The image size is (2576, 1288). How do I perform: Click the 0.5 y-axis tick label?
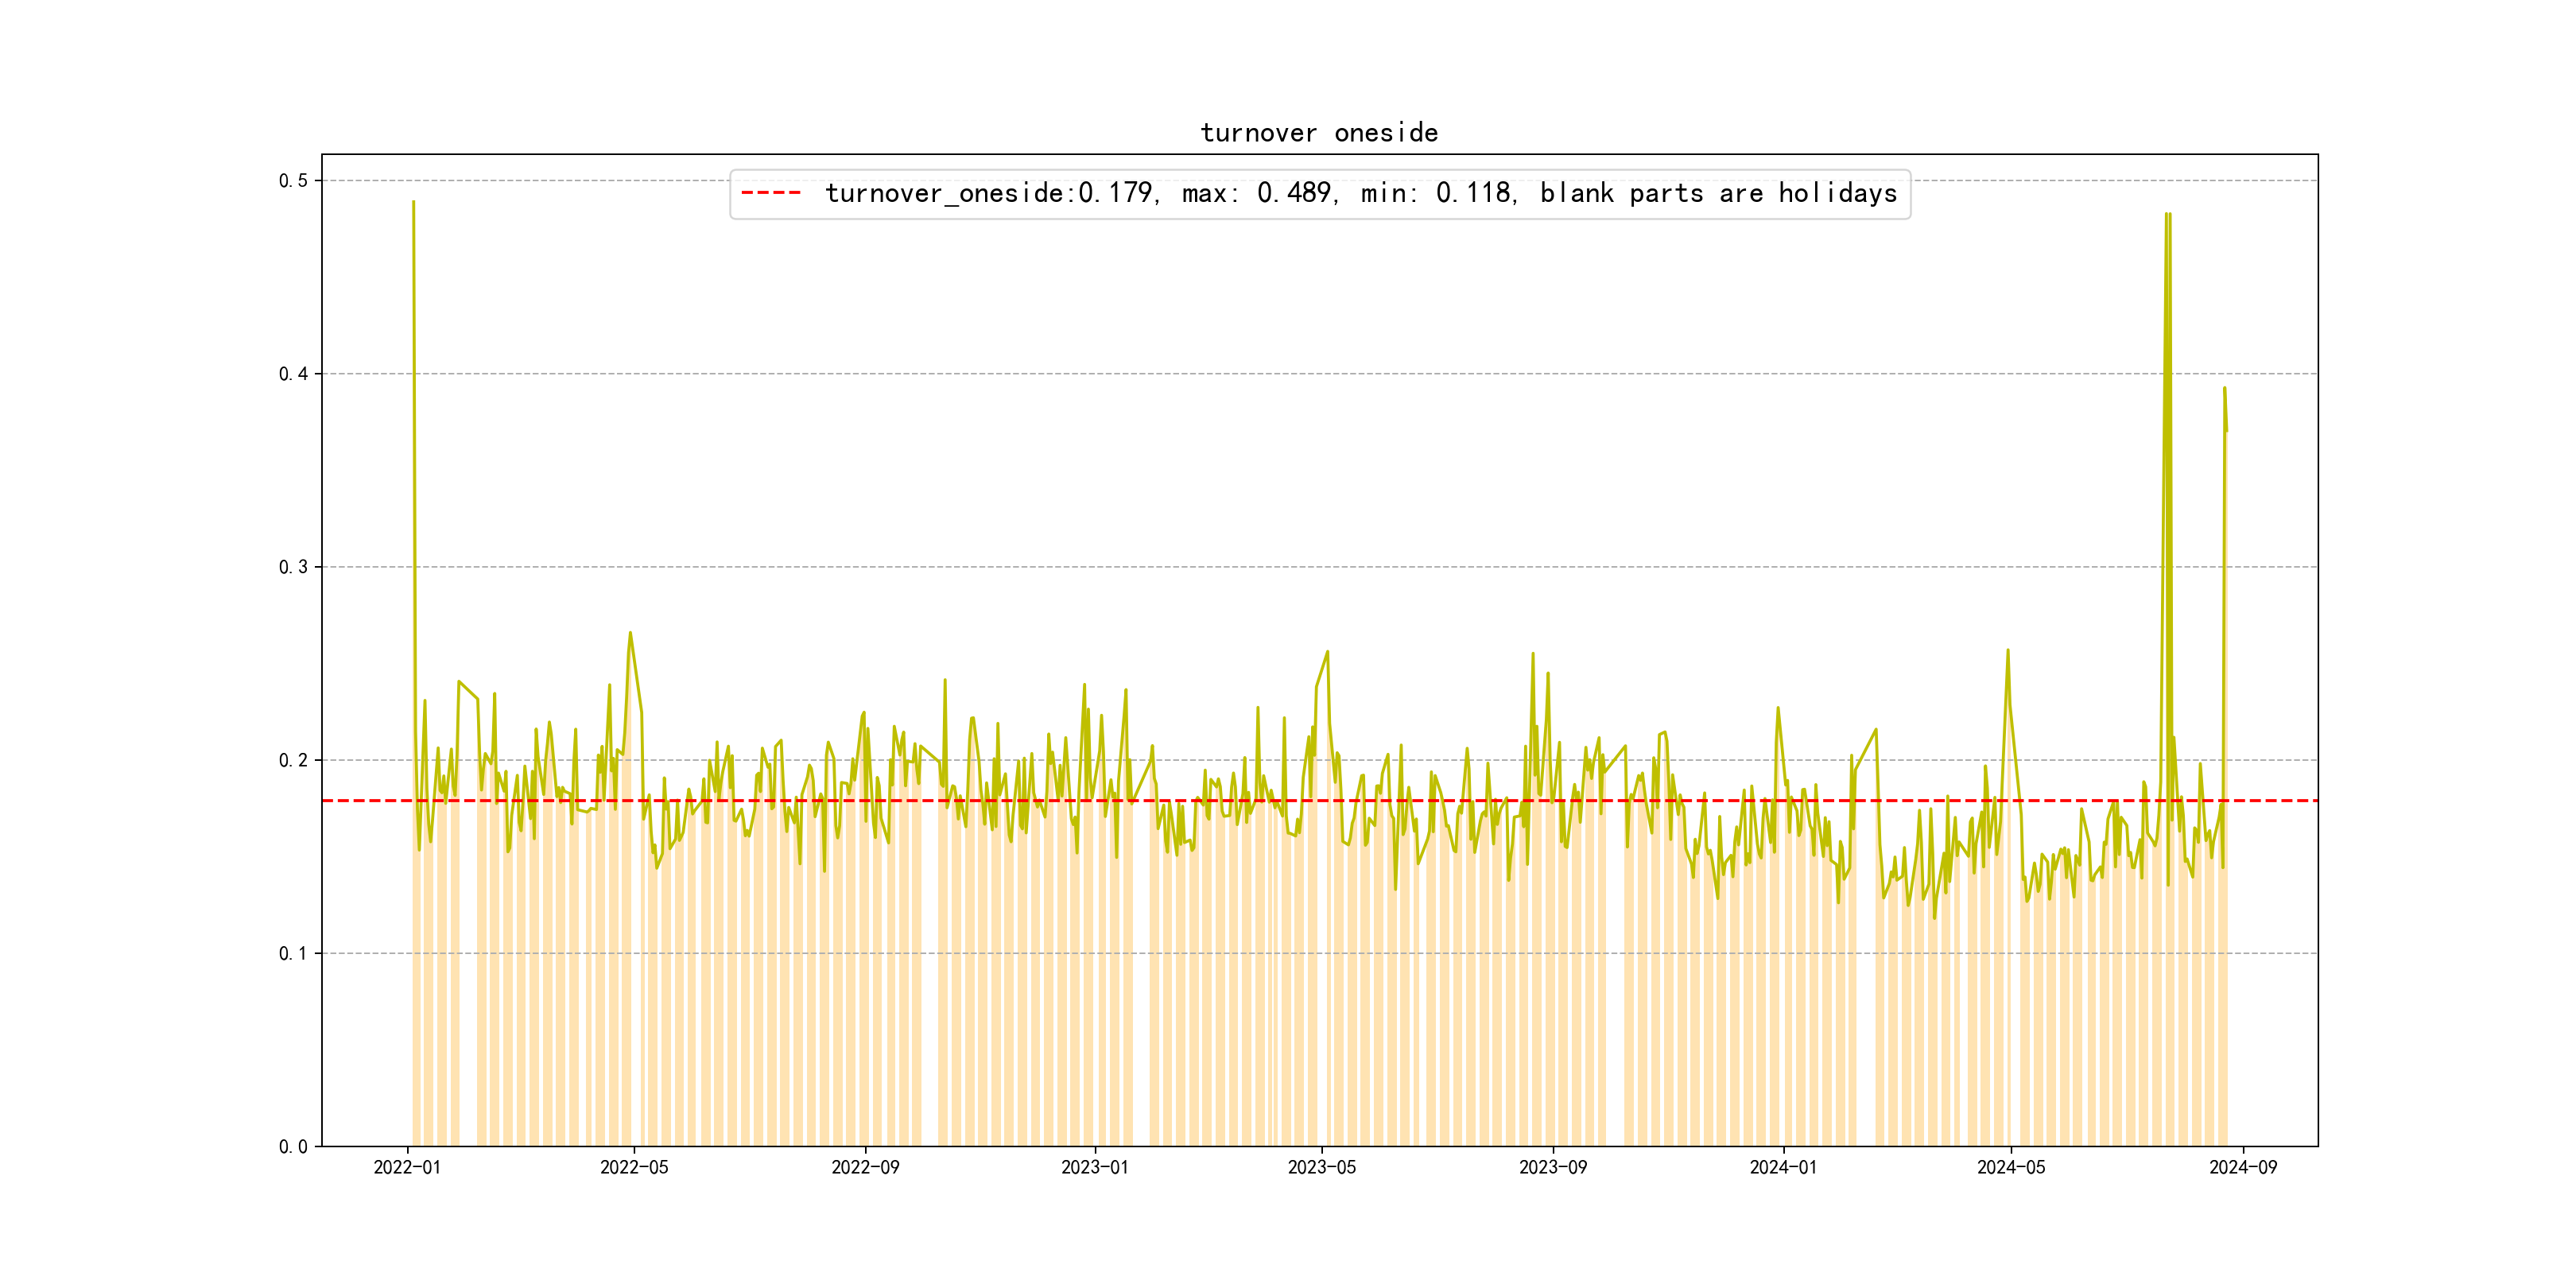coord(293,181)
